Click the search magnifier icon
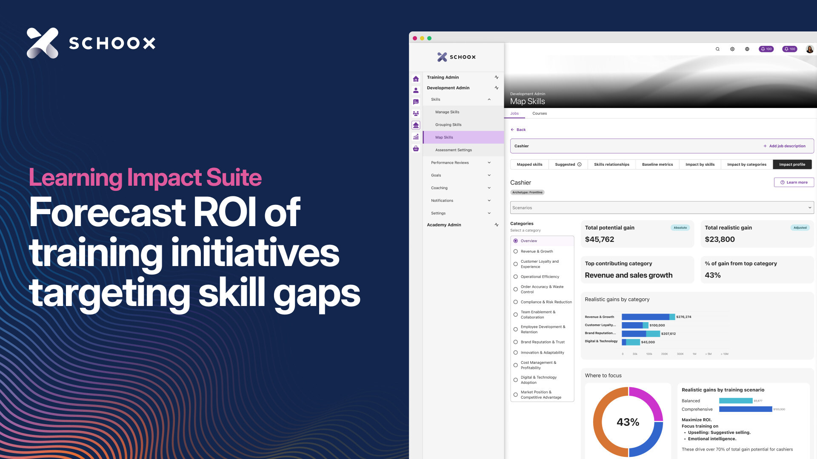Screen dimensions: 817x459 click(717, 49)
